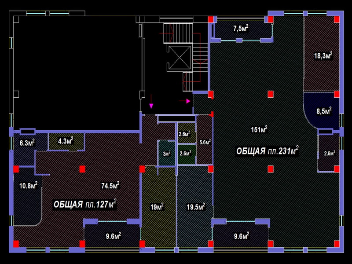The image size is (352, 264).
Task: Select the ОБЩАЯ пл.127м² total area label
Action: click(85, 205)
